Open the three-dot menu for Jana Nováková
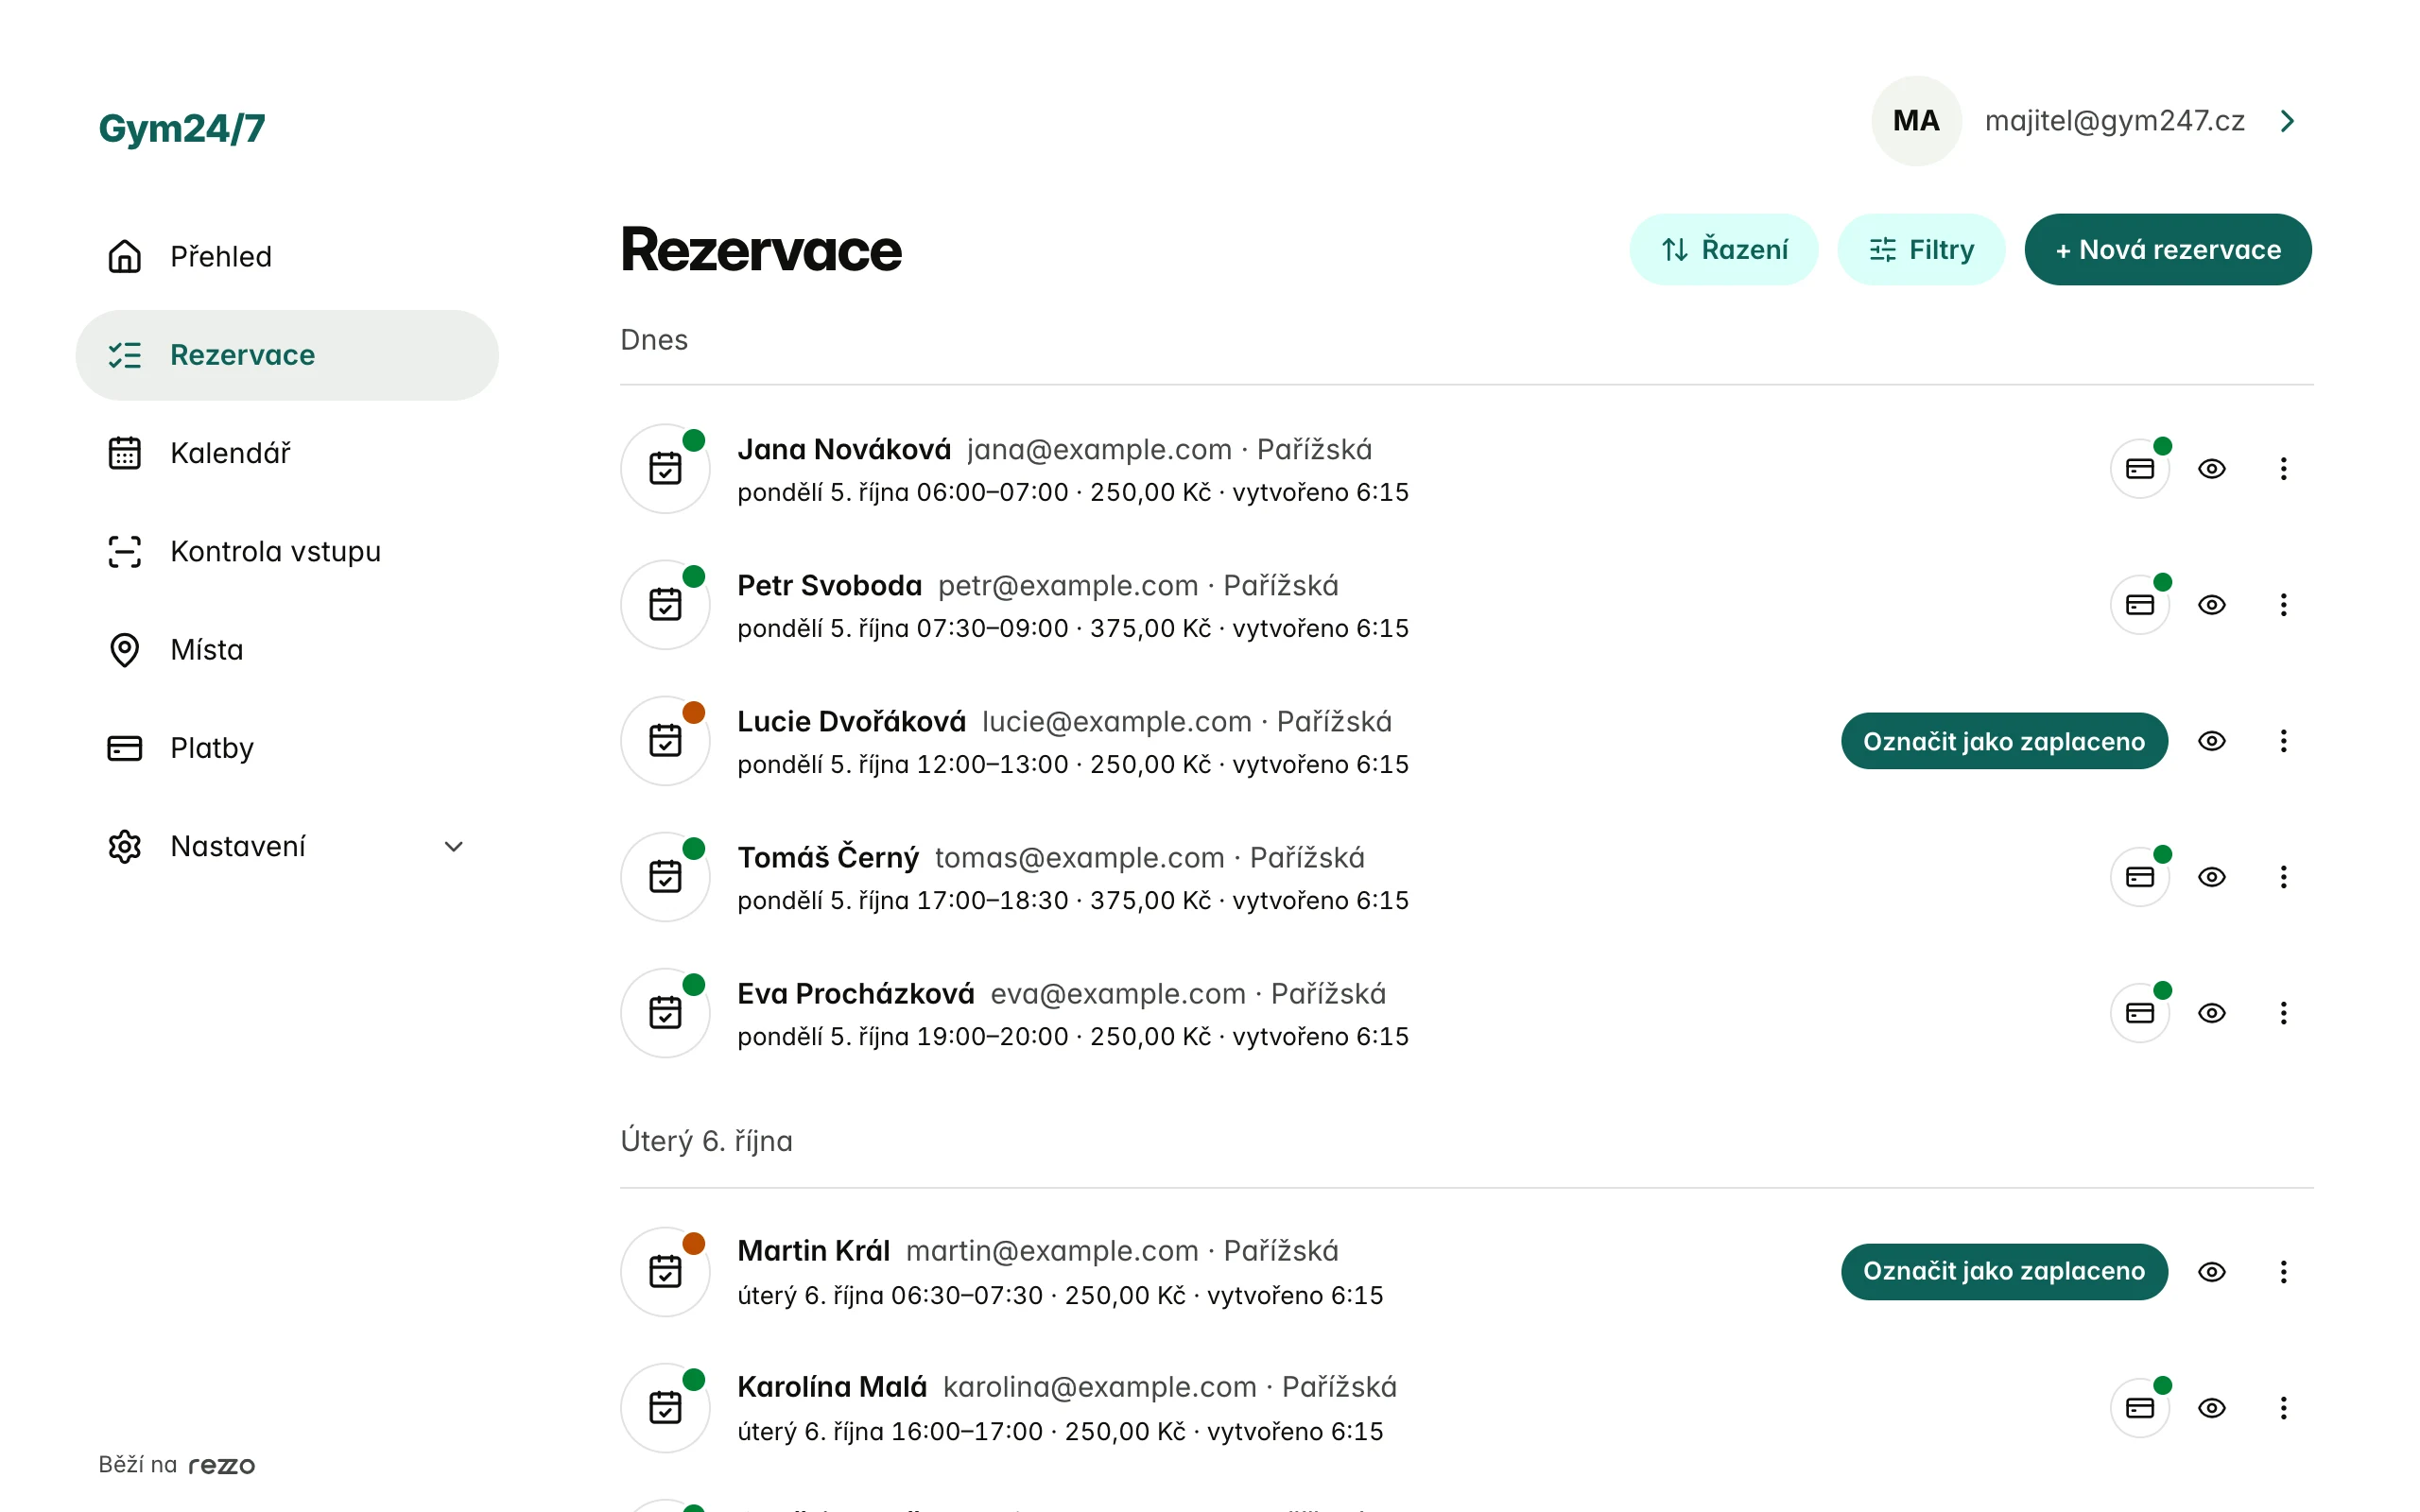 click(x=2283, y=468)
